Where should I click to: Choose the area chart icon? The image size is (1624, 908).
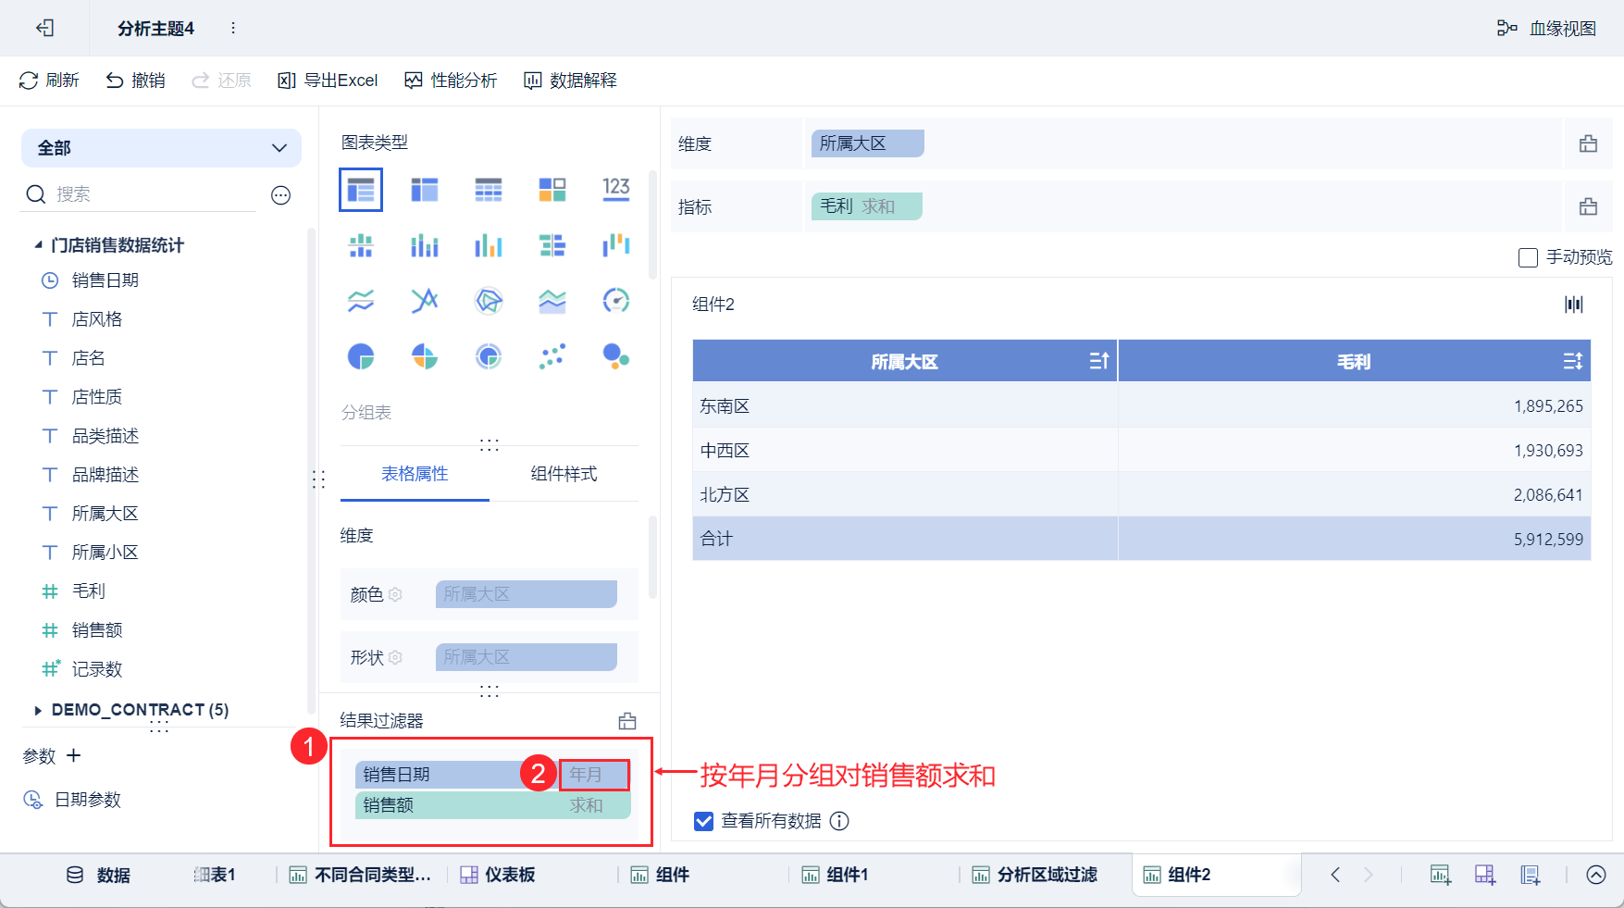[552, 301]
